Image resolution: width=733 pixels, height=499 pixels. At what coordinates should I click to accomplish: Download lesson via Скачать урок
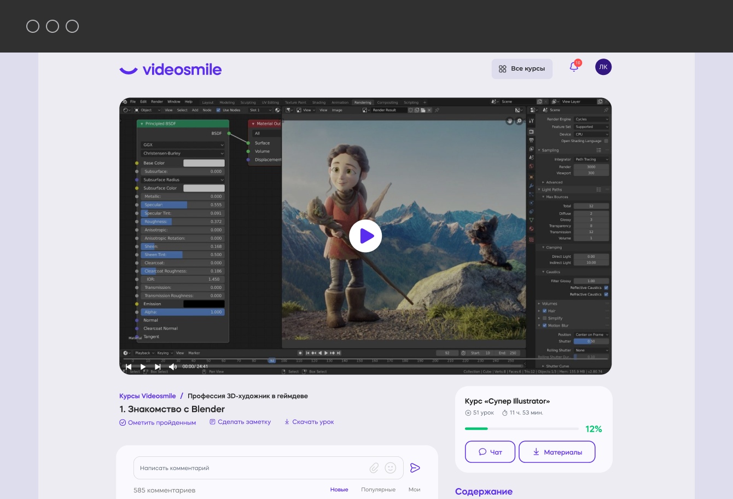(309, 422)
